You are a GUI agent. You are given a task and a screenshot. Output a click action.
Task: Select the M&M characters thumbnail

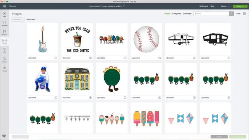pyautogui.click(x=112, y=39)
